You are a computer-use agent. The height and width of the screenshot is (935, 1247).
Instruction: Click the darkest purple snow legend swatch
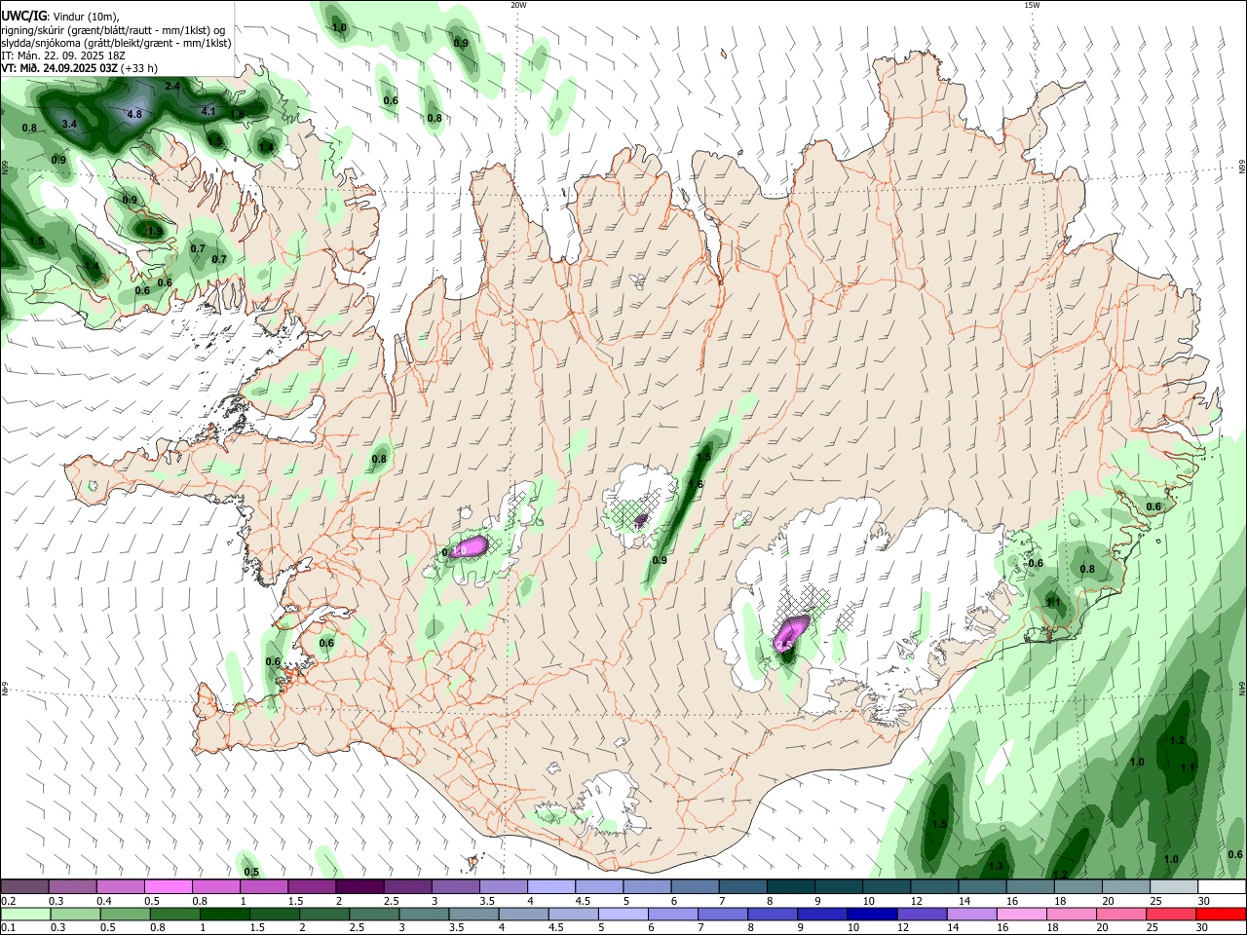359,886
